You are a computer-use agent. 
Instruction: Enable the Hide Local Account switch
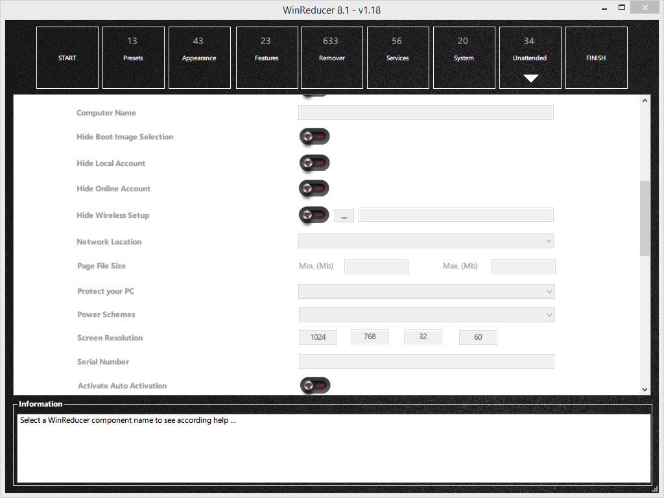click(x=314, y=163)
